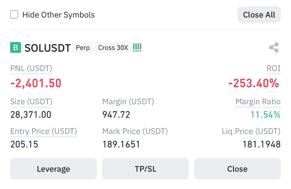Show the PNL (USDT) label explanation
The width and height of the screenshot is (291, 189).
click(x=31, y=68)
